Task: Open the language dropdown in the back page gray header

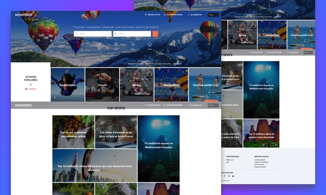Action: point(308,53)
